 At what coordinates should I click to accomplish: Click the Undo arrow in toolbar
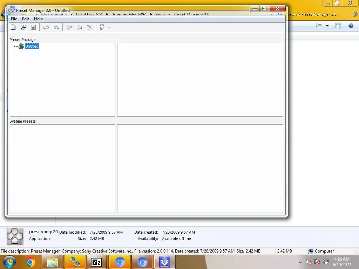pyautogui.click(x=46, y=27)
